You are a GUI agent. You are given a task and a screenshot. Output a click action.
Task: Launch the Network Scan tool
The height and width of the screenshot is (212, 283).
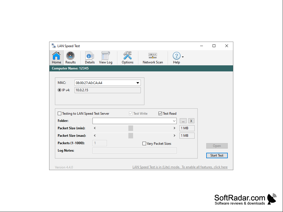click(153, 58)
